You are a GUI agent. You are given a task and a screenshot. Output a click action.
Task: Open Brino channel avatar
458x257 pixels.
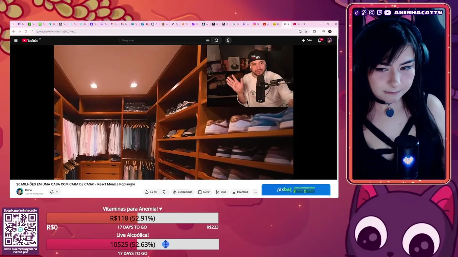coord(20,192)
